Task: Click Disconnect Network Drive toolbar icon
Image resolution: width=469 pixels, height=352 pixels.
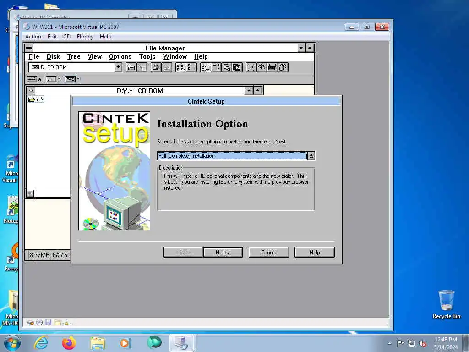Action: pyautogui.click(x=142, y=67)
